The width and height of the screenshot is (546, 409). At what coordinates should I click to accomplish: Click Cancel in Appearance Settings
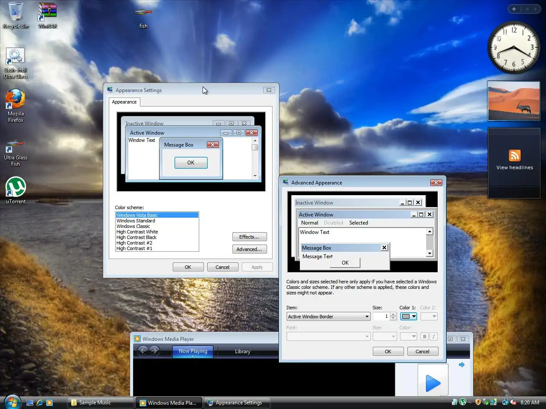point(222,267)
